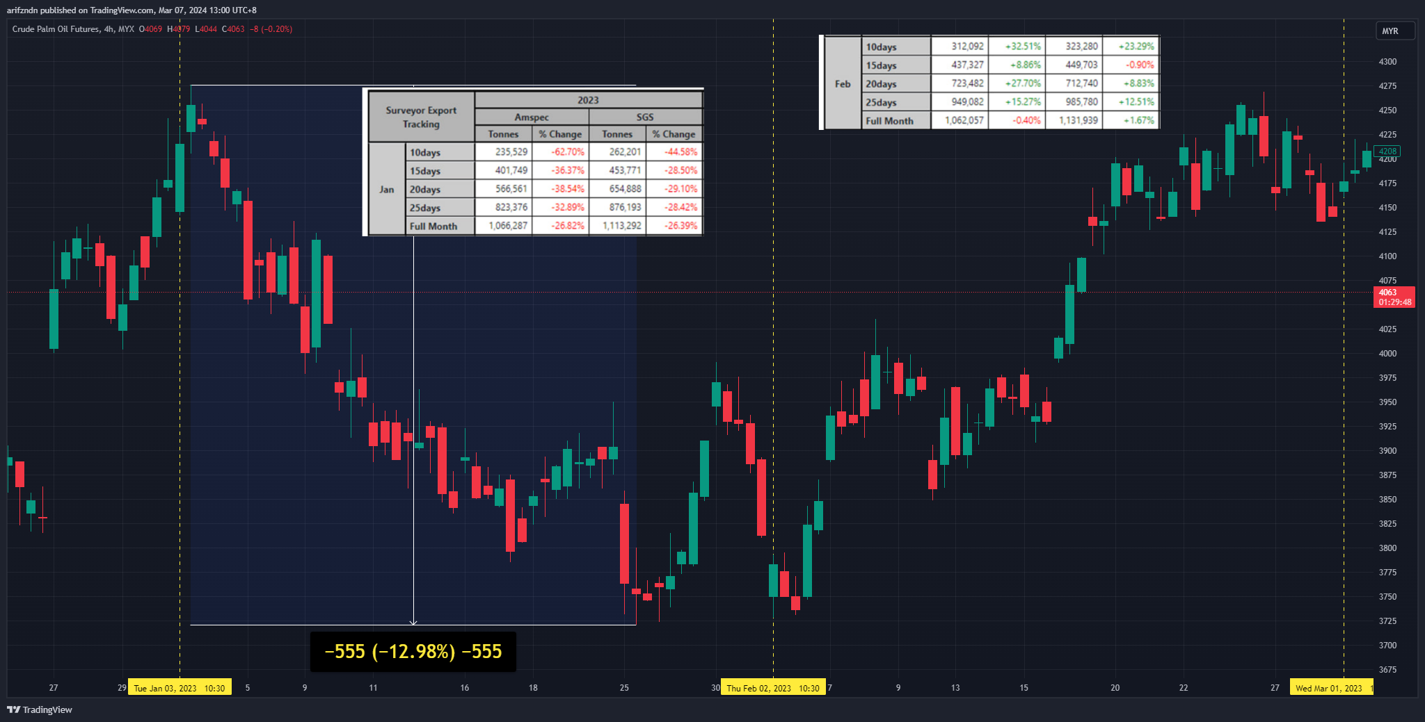Select the green 4208 price label

1387,151
